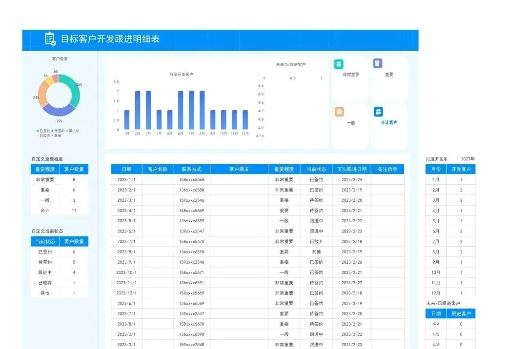Select date cell 2023/10/1
527x349 pixels.
coord(126,272)
